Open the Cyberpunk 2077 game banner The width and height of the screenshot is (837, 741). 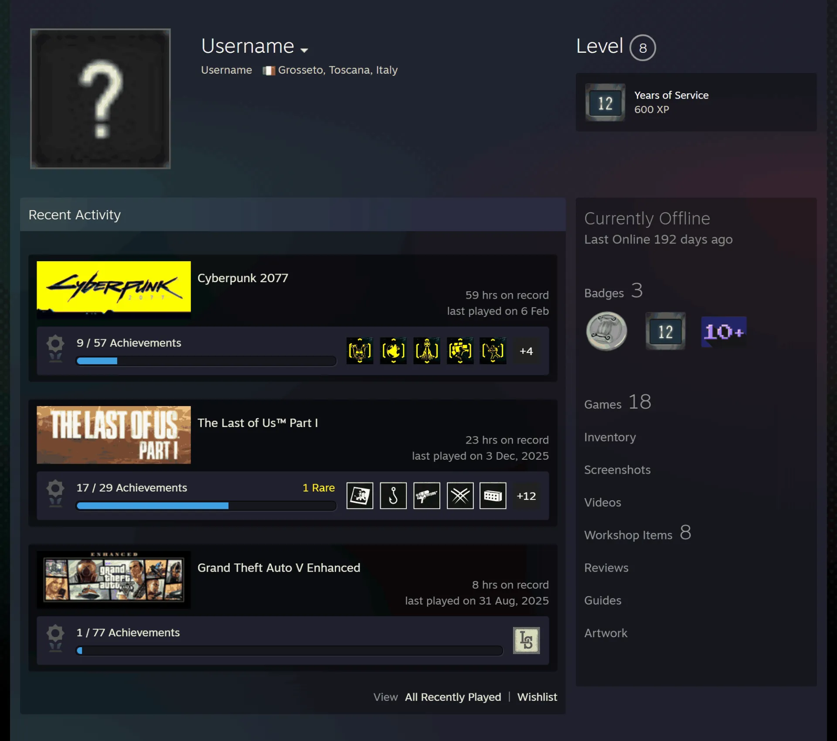(114, 289)
